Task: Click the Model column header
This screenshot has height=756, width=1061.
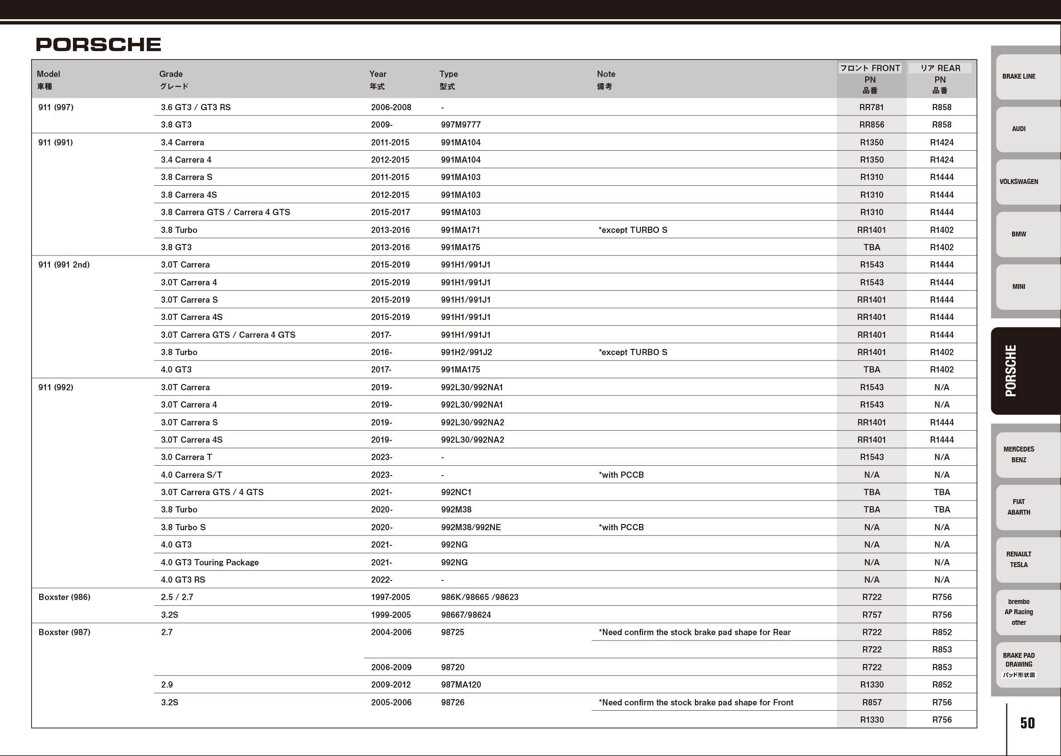Action: [48, 80]
